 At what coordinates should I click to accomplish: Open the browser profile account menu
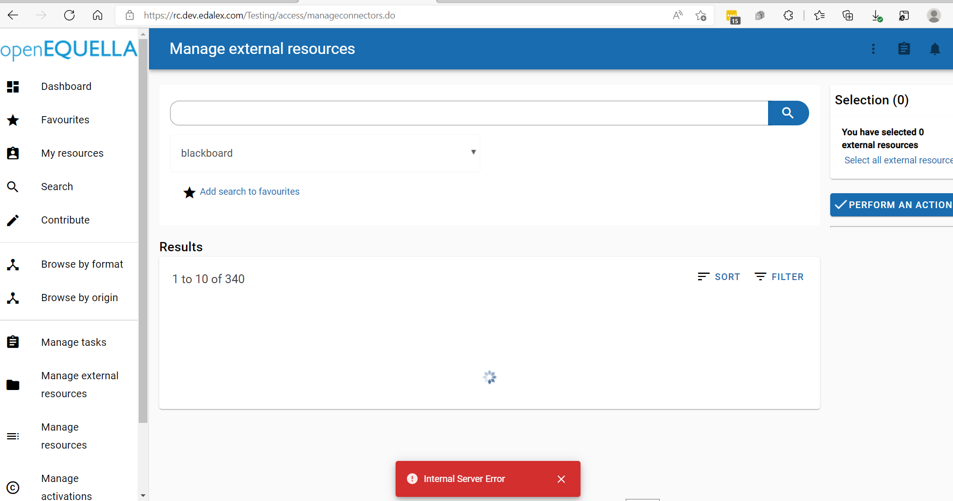934,15
